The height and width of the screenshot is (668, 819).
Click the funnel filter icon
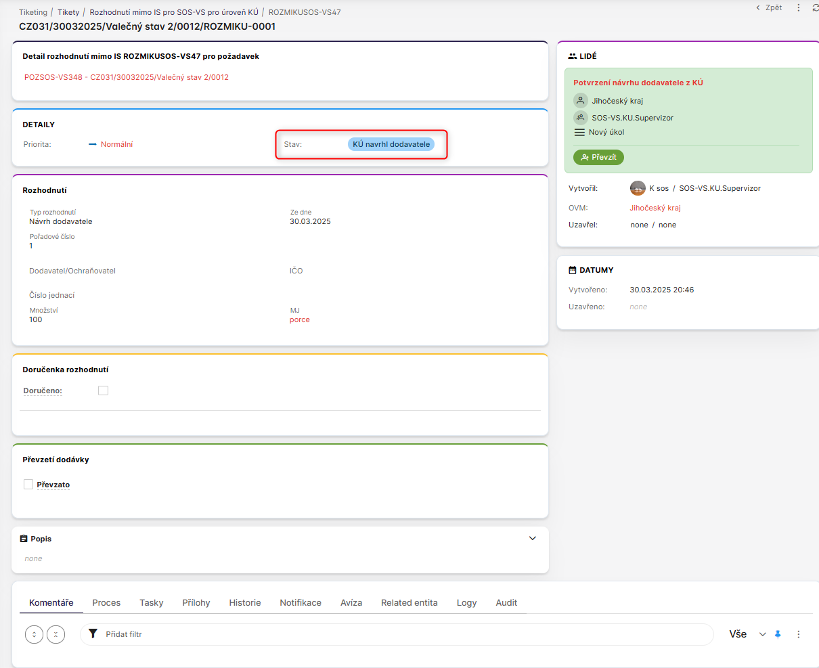tap(93, 634)
